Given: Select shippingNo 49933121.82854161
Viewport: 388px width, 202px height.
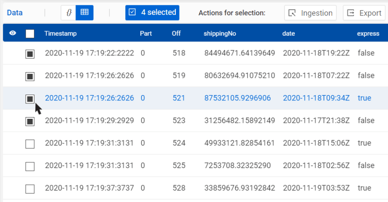Looking at the screenshot, I should coord(239,143).
